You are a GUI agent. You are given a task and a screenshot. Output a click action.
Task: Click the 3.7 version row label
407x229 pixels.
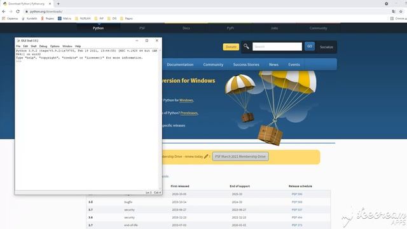pos(90,210)
